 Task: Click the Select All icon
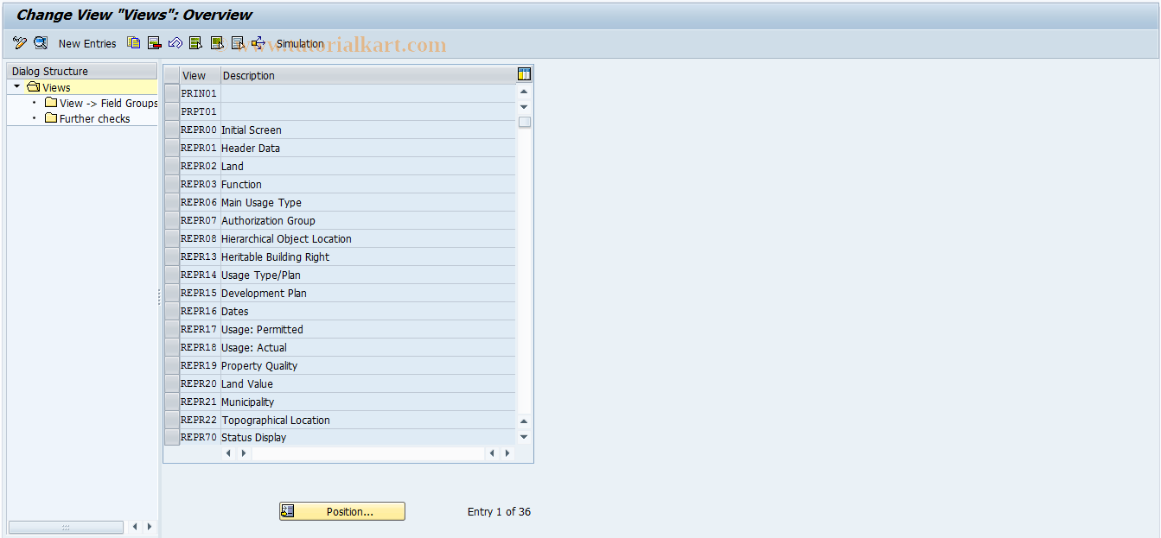click(196, 42)
